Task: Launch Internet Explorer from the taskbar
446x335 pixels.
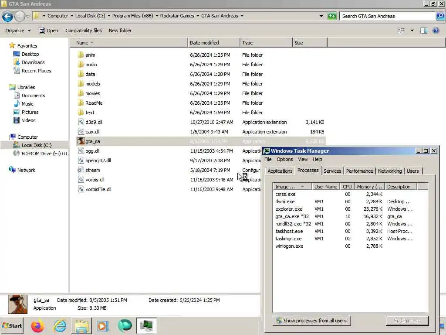Action: point(60,326)
